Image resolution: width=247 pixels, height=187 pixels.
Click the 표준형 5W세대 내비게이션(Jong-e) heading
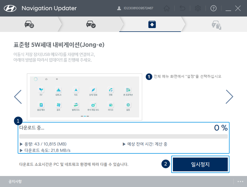point(59,45)
